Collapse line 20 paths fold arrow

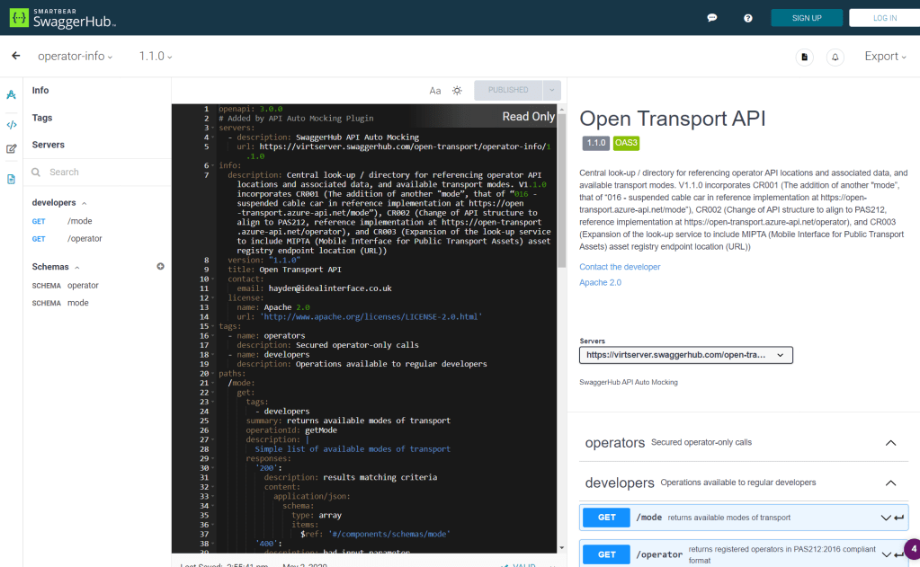215,374
